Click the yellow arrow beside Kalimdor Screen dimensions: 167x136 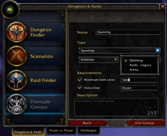click(x=115, y=59)
